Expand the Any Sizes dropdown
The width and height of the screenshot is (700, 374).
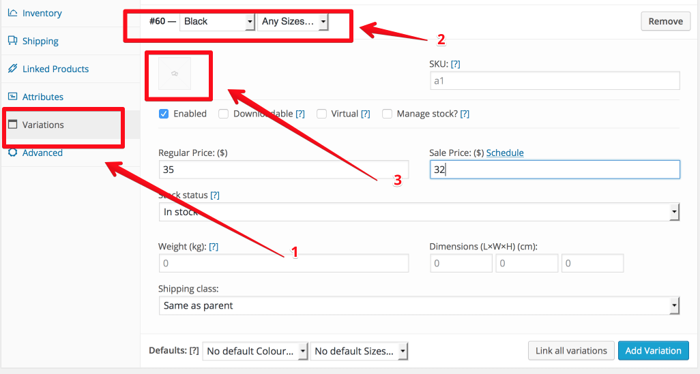293,21
